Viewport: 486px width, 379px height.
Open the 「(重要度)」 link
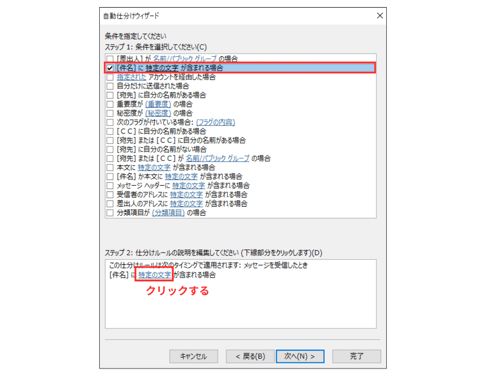pyautogui.click(x=158, y=104)
